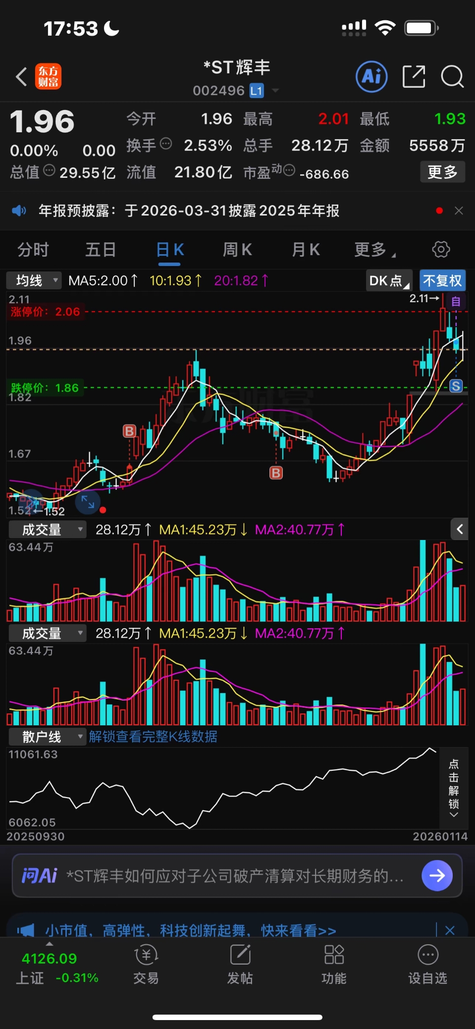Open the Ai assistant icon
Screen dimensions: 475x1029
pos(371,77)
